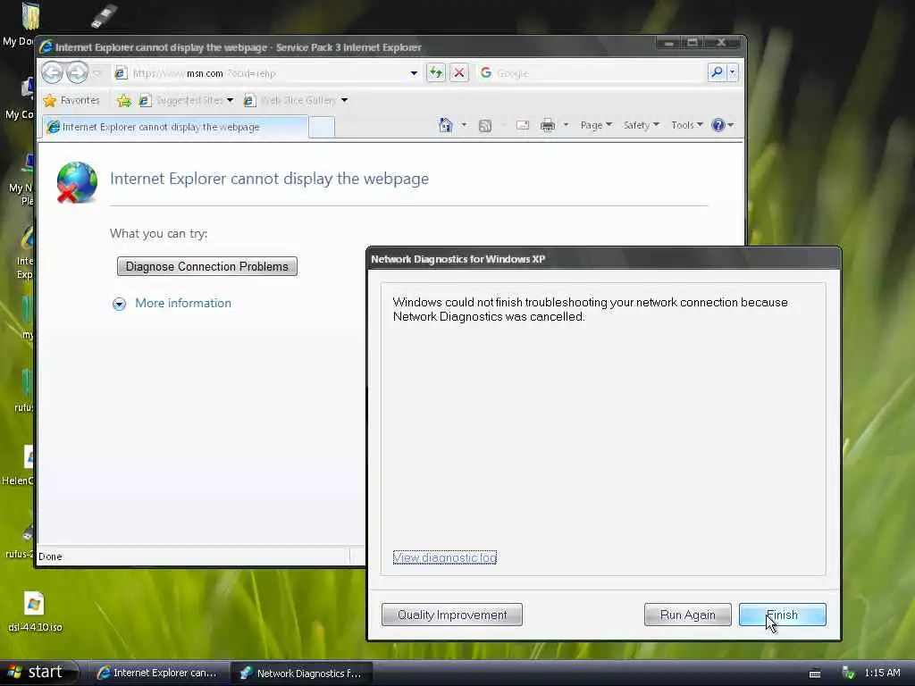This screenshot has width=915, height=686.
Task: Click the red Stop icon in Internet Explorer
Action: [459, 73]
